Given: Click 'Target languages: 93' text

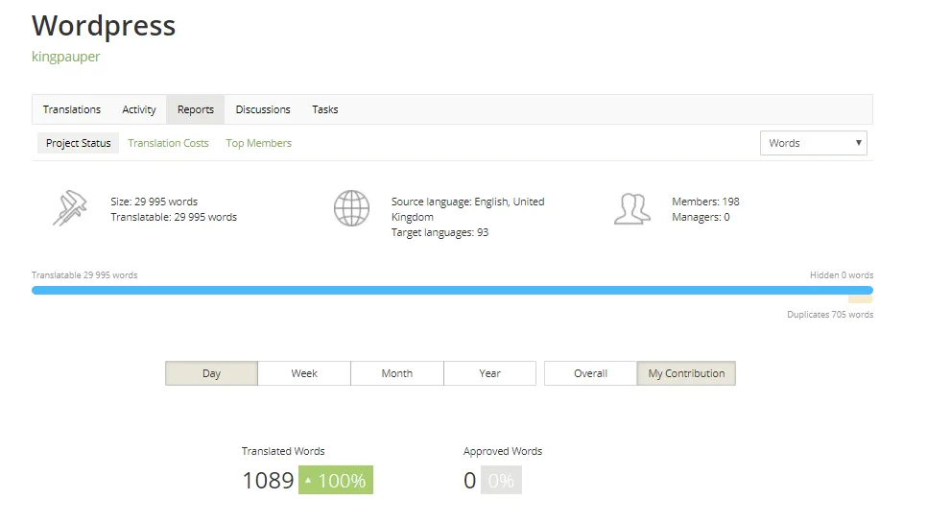Looking at the screenshot, I should (x=440, y=232).
